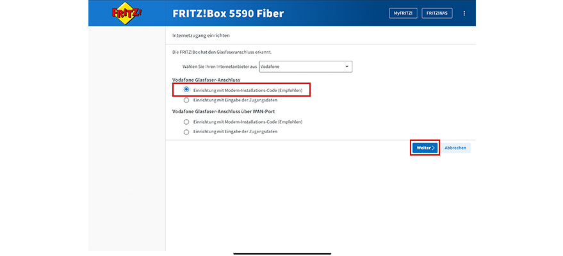563x256 pixels.
Task: Click the provider dropdown arrow
Action: click(347, 67)
